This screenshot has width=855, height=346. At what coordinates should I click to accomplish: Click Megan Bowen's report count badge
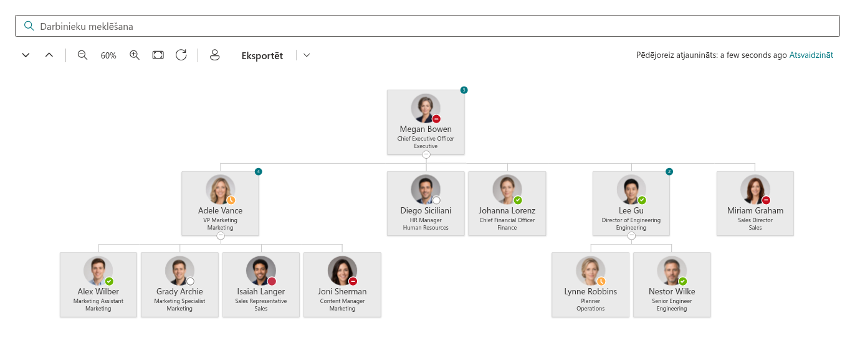click(464, 90)
